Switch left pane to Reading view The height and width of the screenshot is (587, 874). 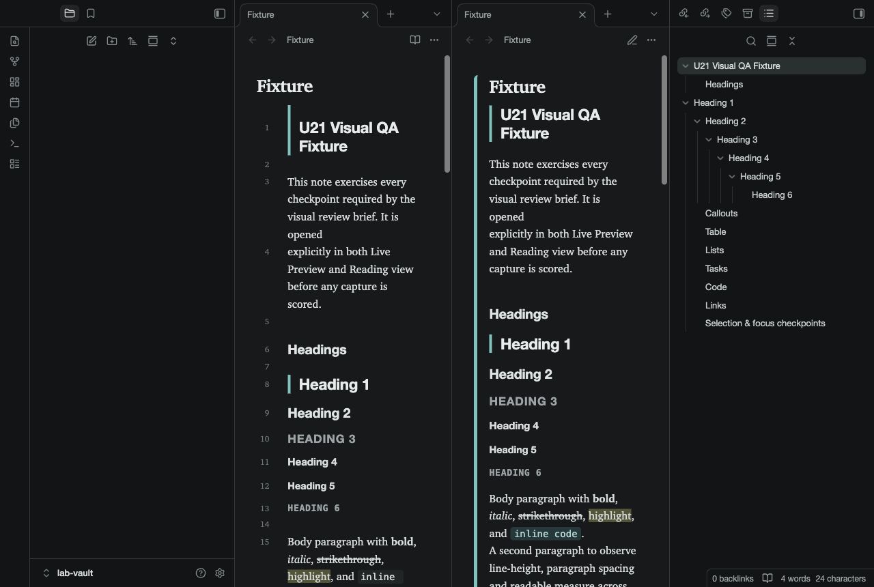(414, 40)
